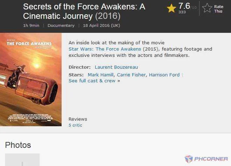Image resolution: width=231 pixels, height=166 pixels.
Task: Click the movie title heading
Action: tap(84, 11)
